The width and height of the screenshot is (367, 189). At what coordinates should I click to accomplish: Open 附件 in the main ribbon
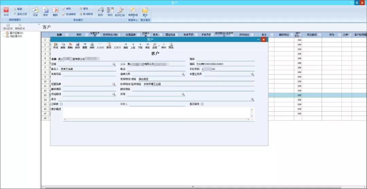(x=101, y=11)
